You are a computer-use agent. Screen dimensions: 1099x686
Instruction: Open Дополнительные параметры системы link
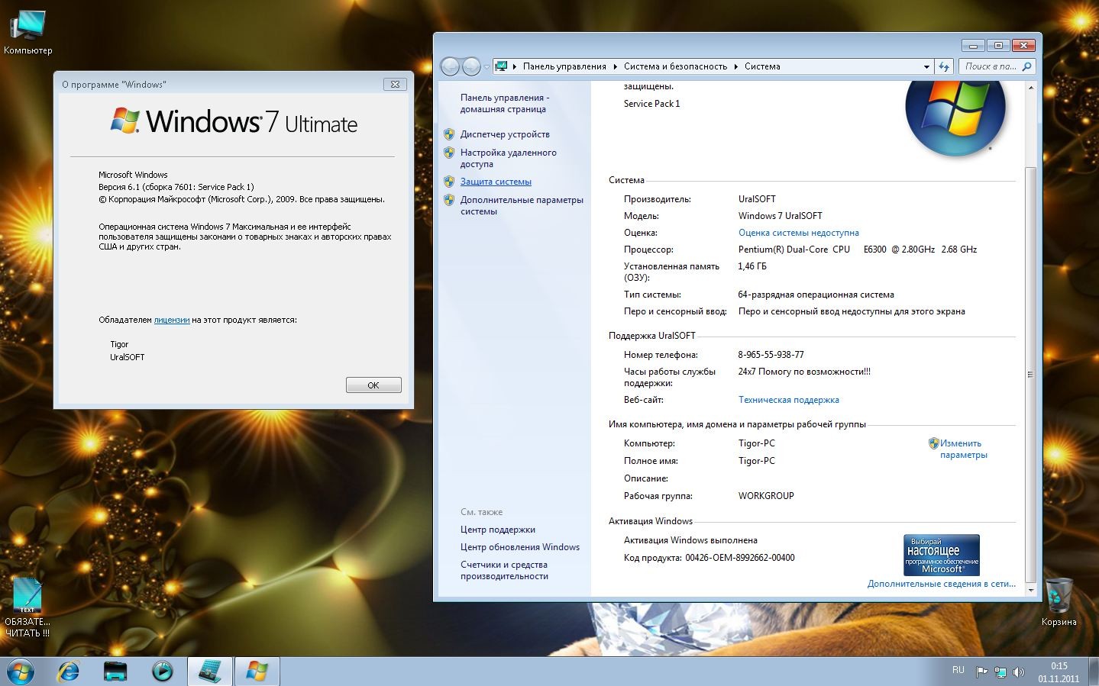(x=522, y=205)
